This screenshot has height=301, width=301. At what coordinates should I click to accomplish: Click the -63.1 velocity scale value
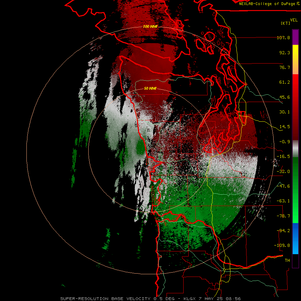283,201
